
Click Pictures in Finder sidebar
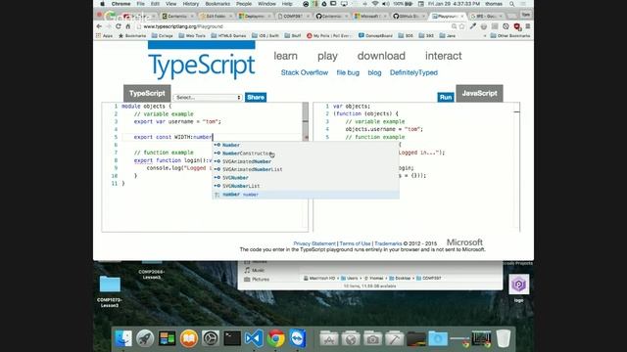257,280
